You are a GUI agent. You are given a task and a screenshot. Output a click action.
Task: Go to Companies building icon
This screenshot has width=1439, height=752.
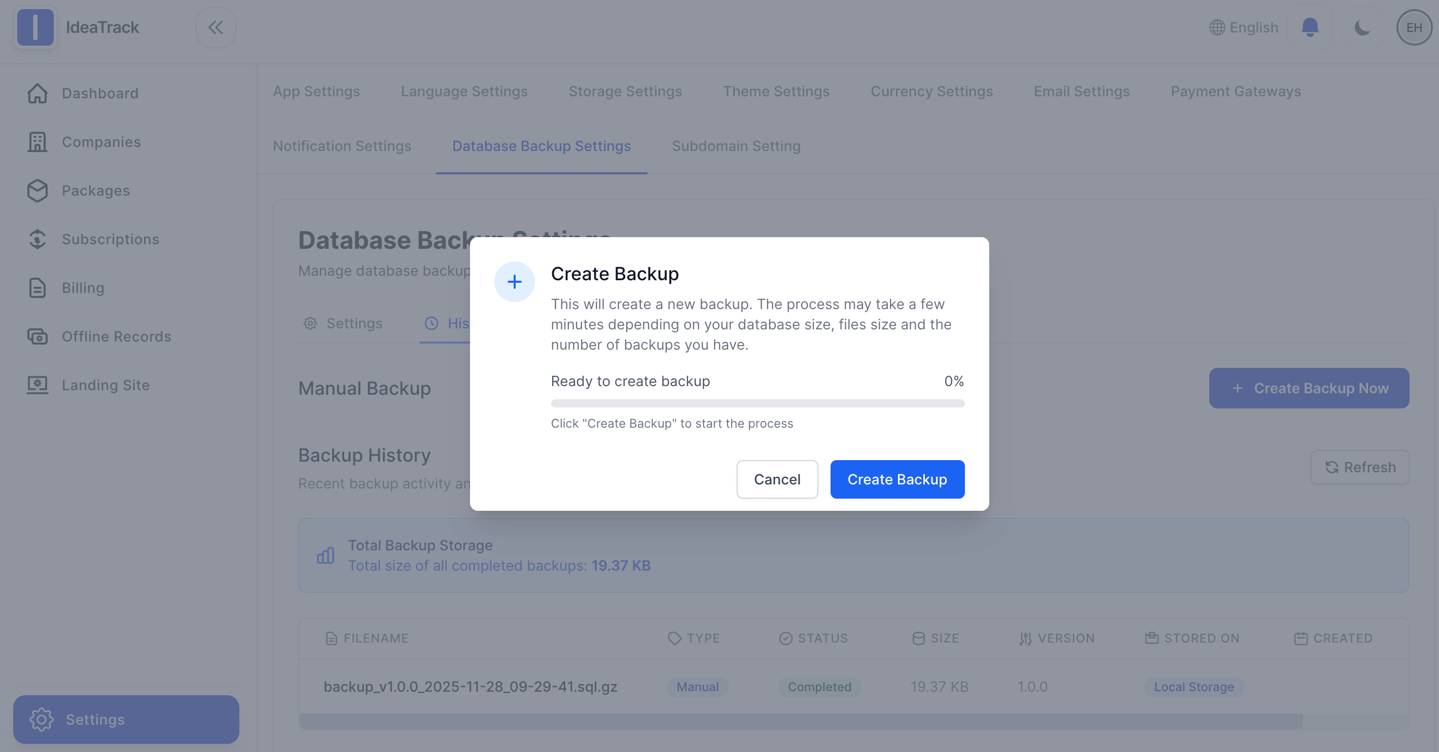point(38,142)
